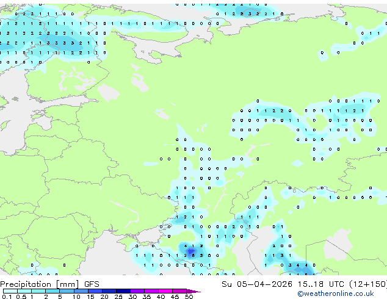
Task: Select the '45' legend scale label
Action: point(175,297)
